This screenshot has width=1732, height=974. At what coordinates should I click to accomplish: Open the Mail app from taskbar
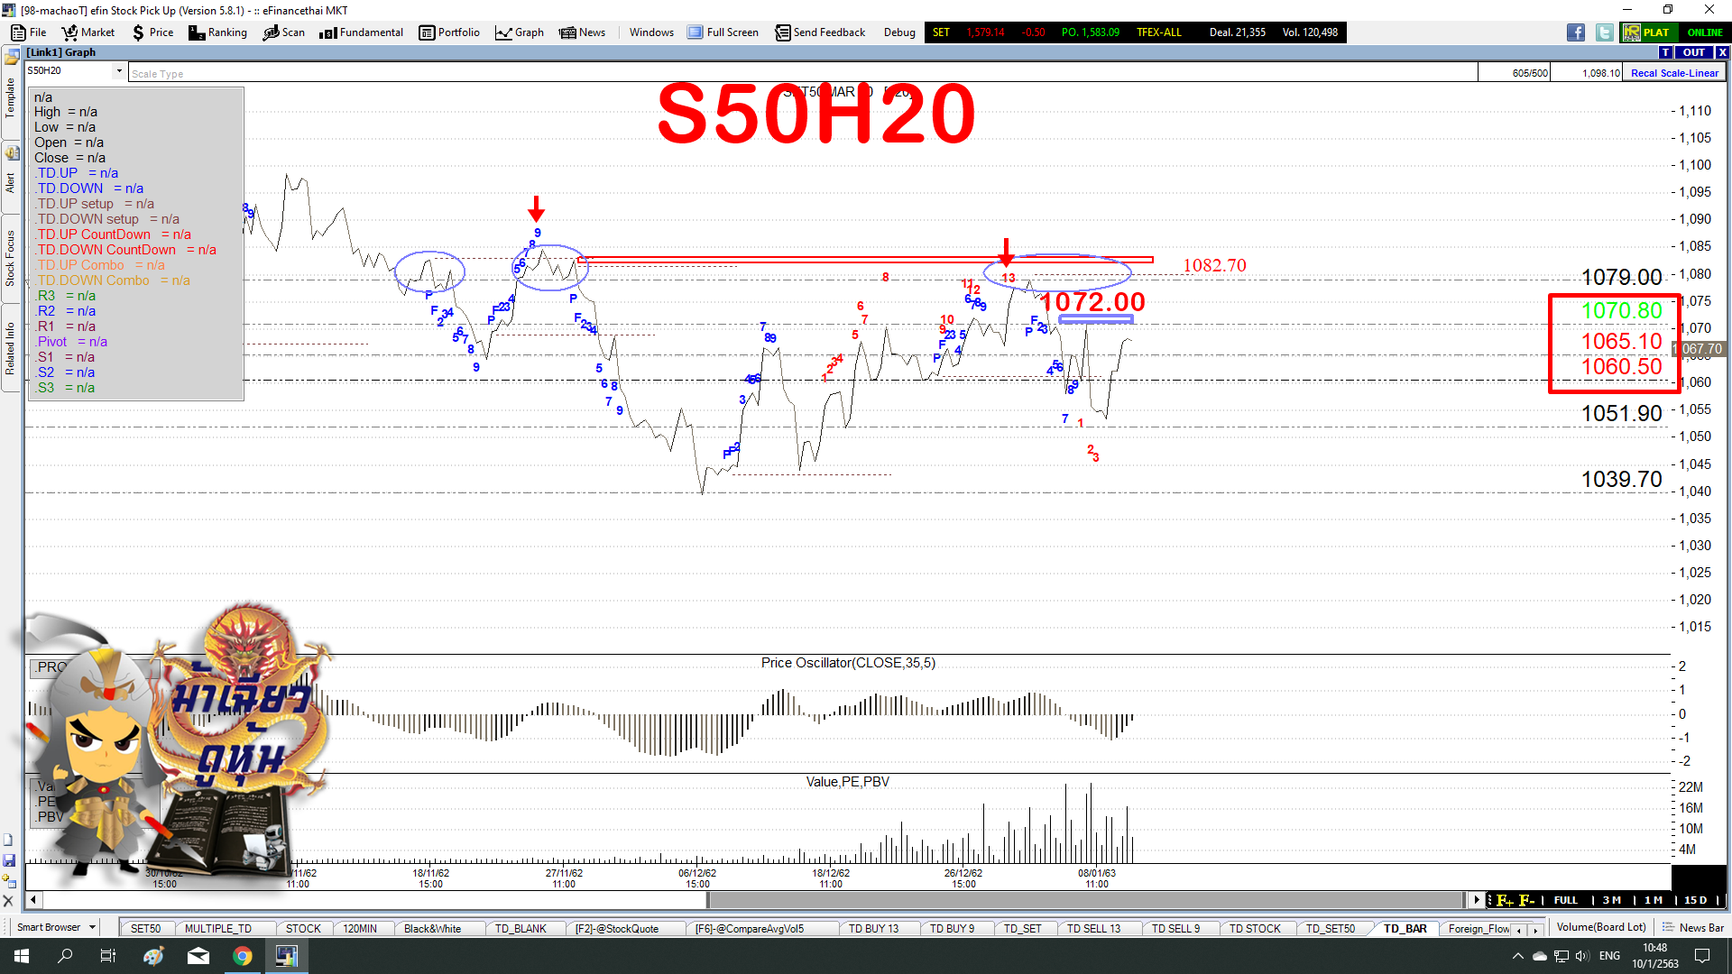coord(198,956)
